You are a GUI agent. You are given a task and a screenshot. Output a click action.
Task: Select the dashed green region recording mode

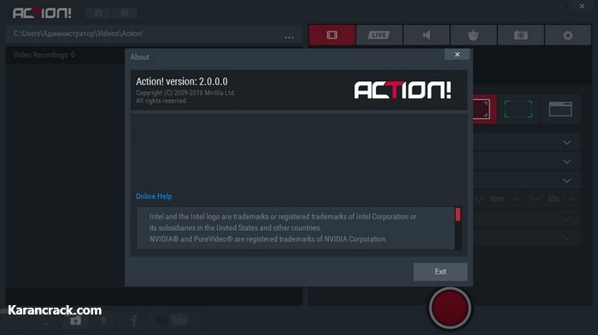(x=518, y=109)
